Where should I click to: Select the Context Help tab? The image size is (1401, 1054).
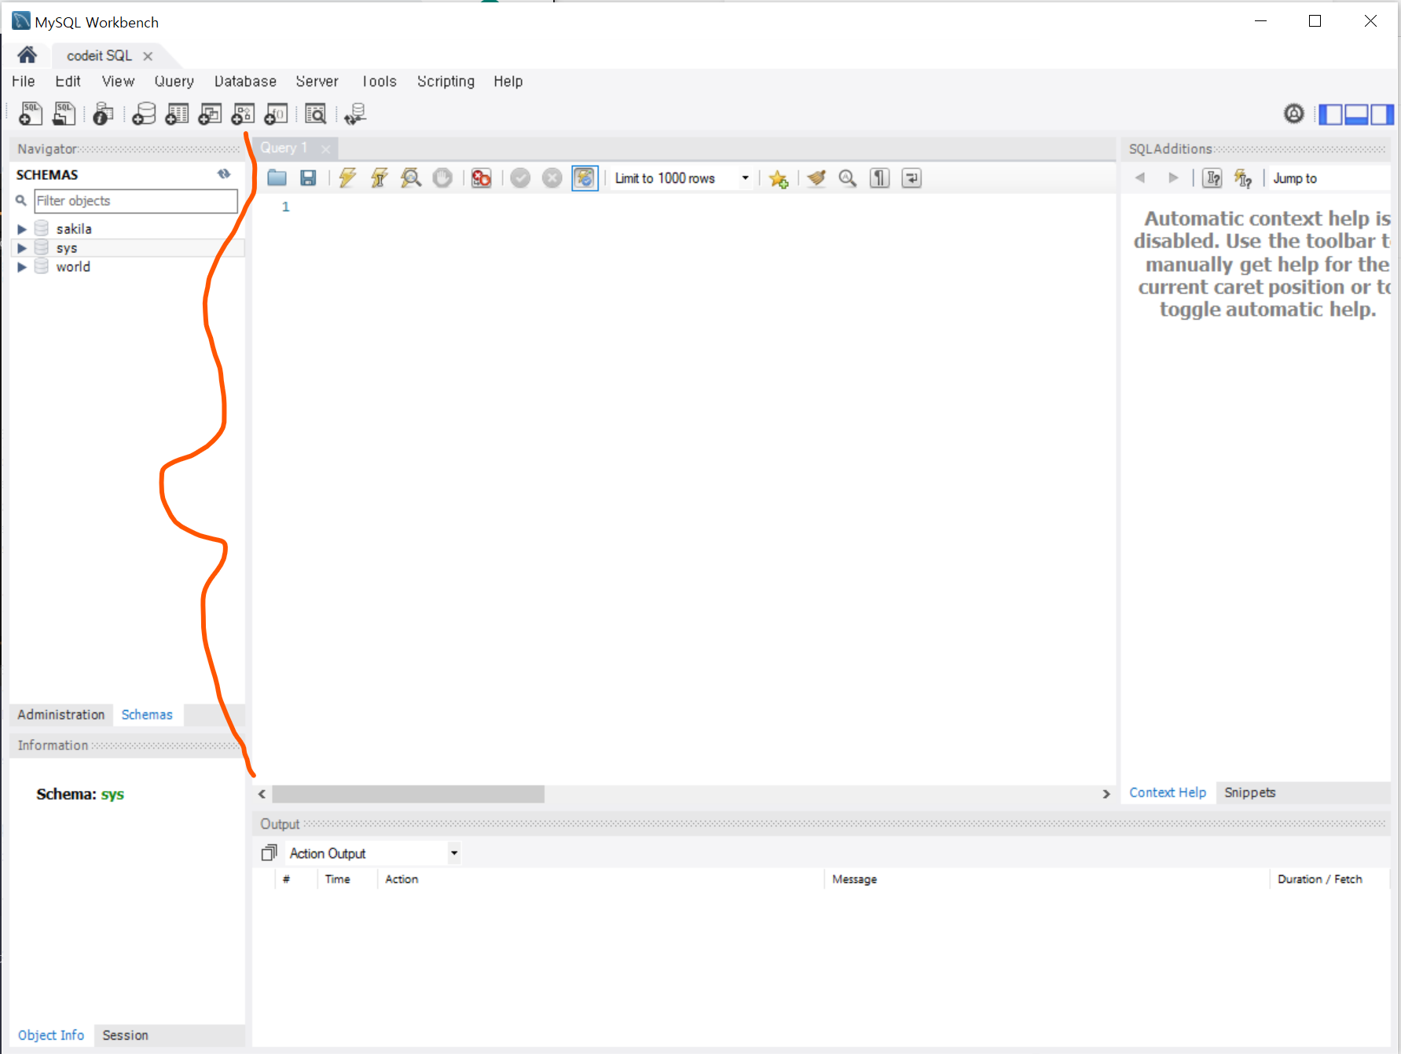click(1167, 792)
